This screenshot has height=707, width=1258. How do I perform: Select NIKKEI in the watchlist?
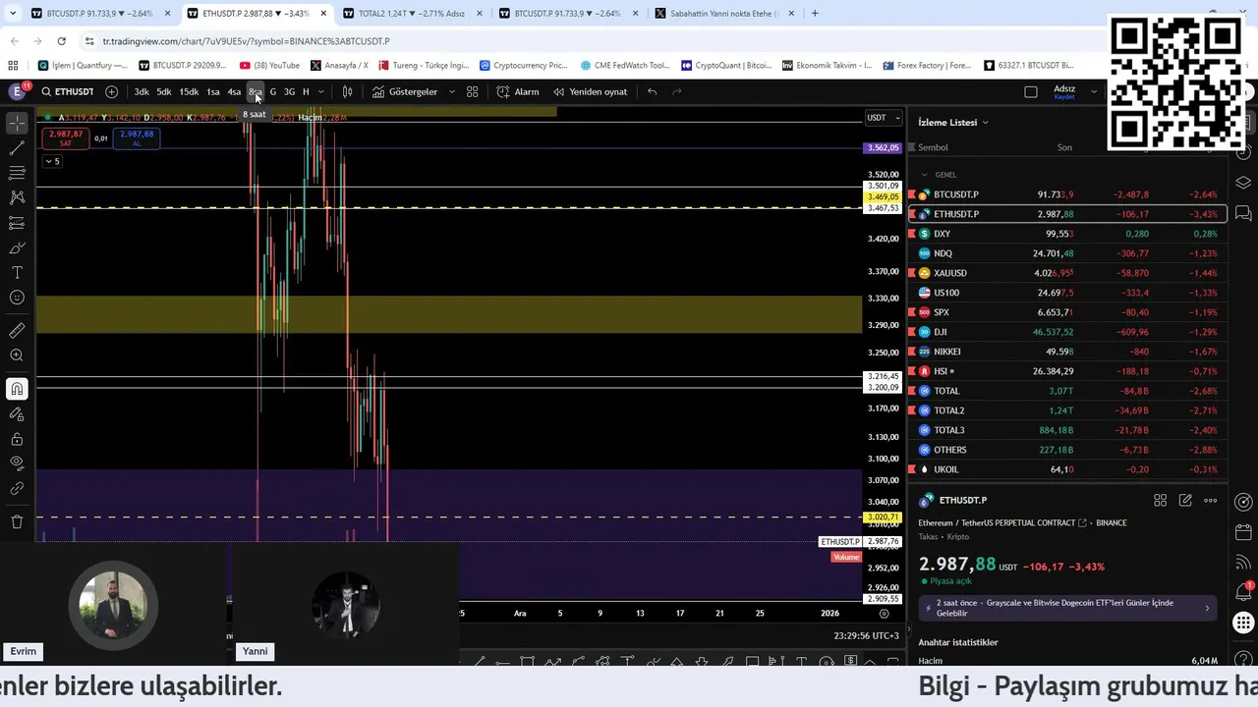(x=1067, y=352)
